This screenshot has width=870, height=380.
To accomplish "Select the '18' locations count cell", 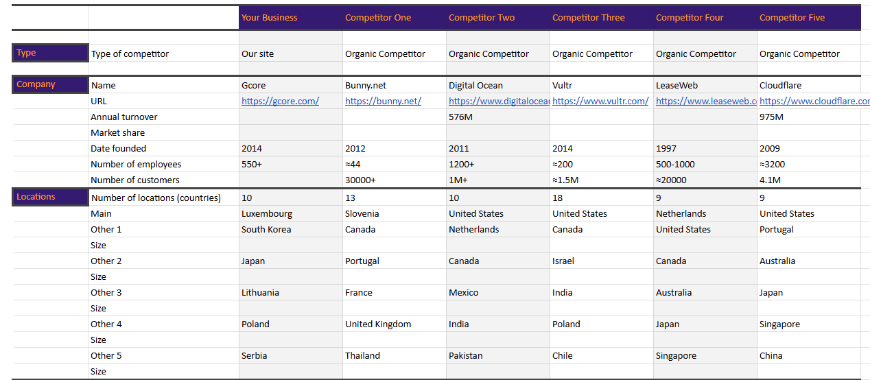I will click(602, 198).
